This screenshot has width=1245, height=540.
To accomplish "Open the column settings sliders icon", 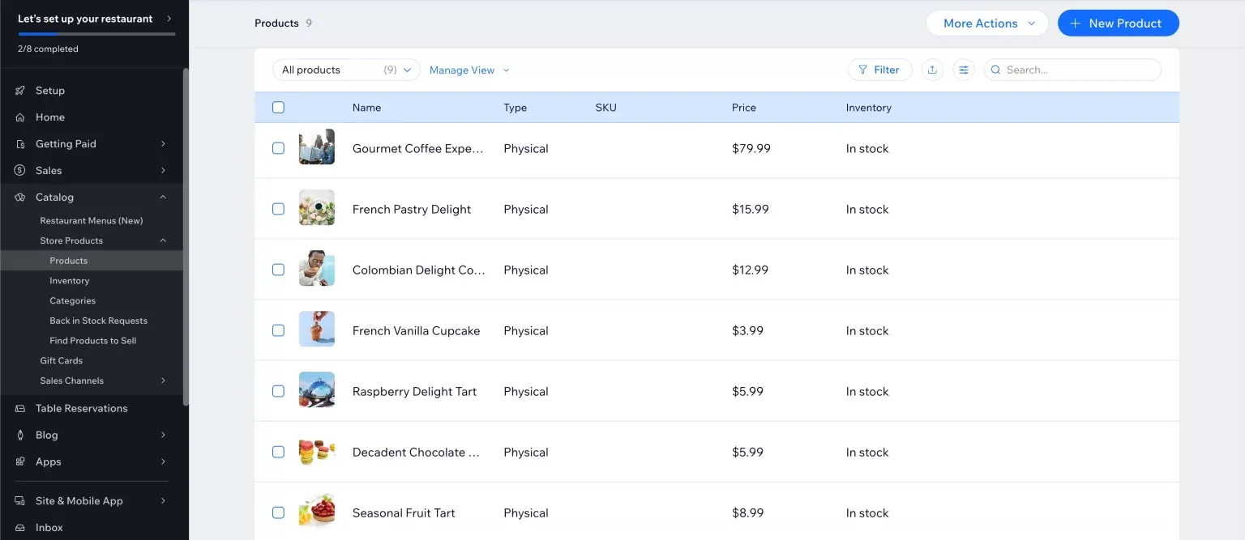I will pyautogui.click(x=964, y=70).
